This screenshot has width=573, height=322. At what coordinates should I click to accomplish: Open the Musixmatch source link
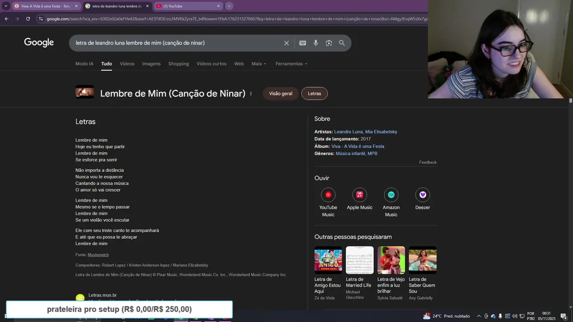(98, 254)
